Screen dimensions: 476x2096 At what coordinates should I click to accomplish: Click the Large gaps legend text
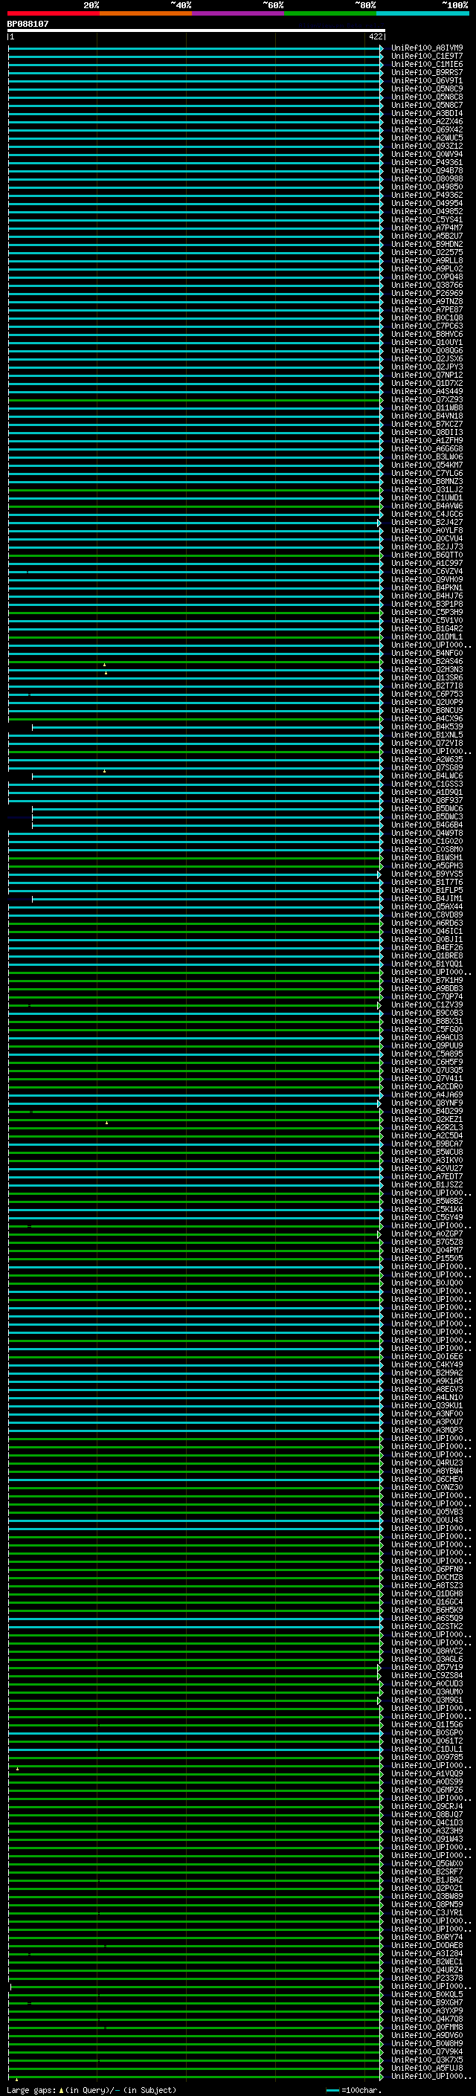pos(91,2090)
